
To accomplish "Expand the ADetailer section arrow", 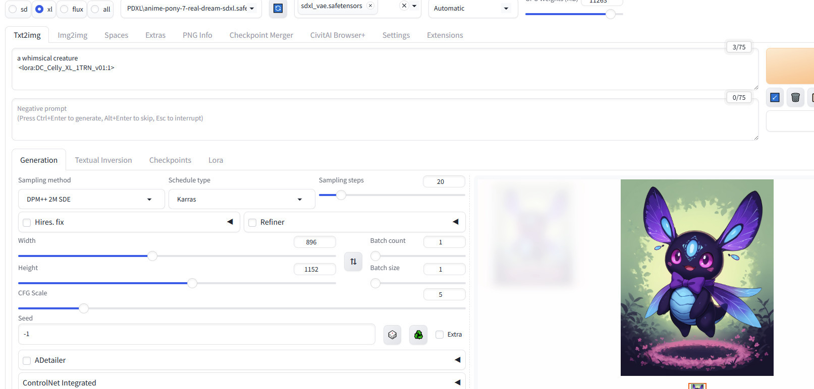I will (x=457, y=360).
